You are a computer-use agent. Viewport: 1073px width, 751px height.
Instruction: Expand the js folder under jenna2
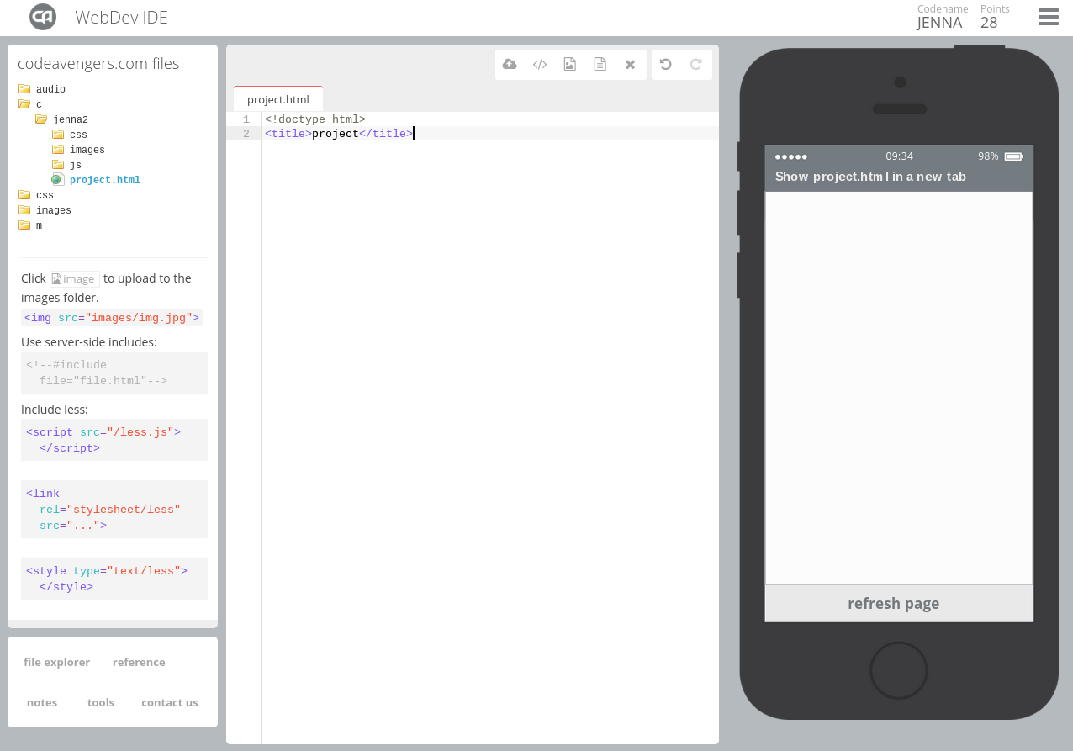75,165
